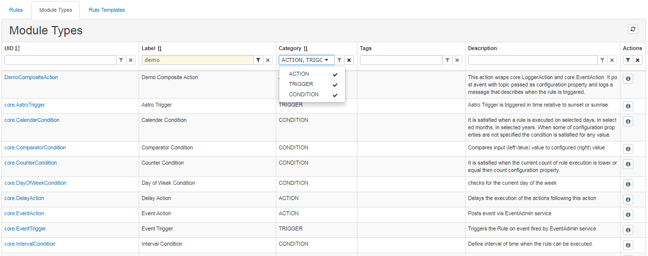Open the core.EventTrigger link
648x256 pixels.
[x=25, y=228]
